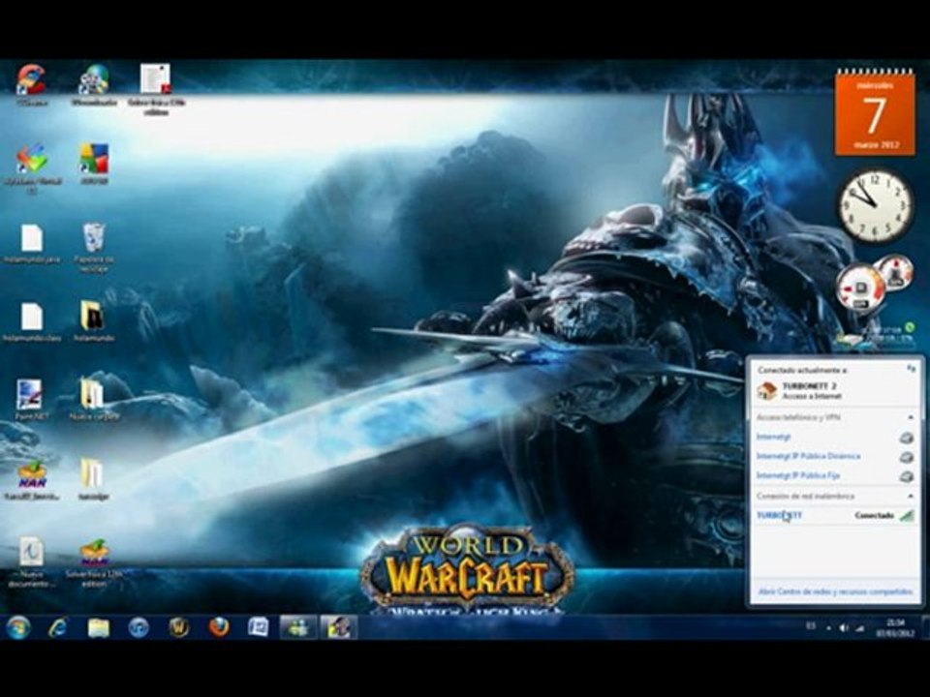Open Windows Explorer from taskbar
930x697 pixels.
99,627
